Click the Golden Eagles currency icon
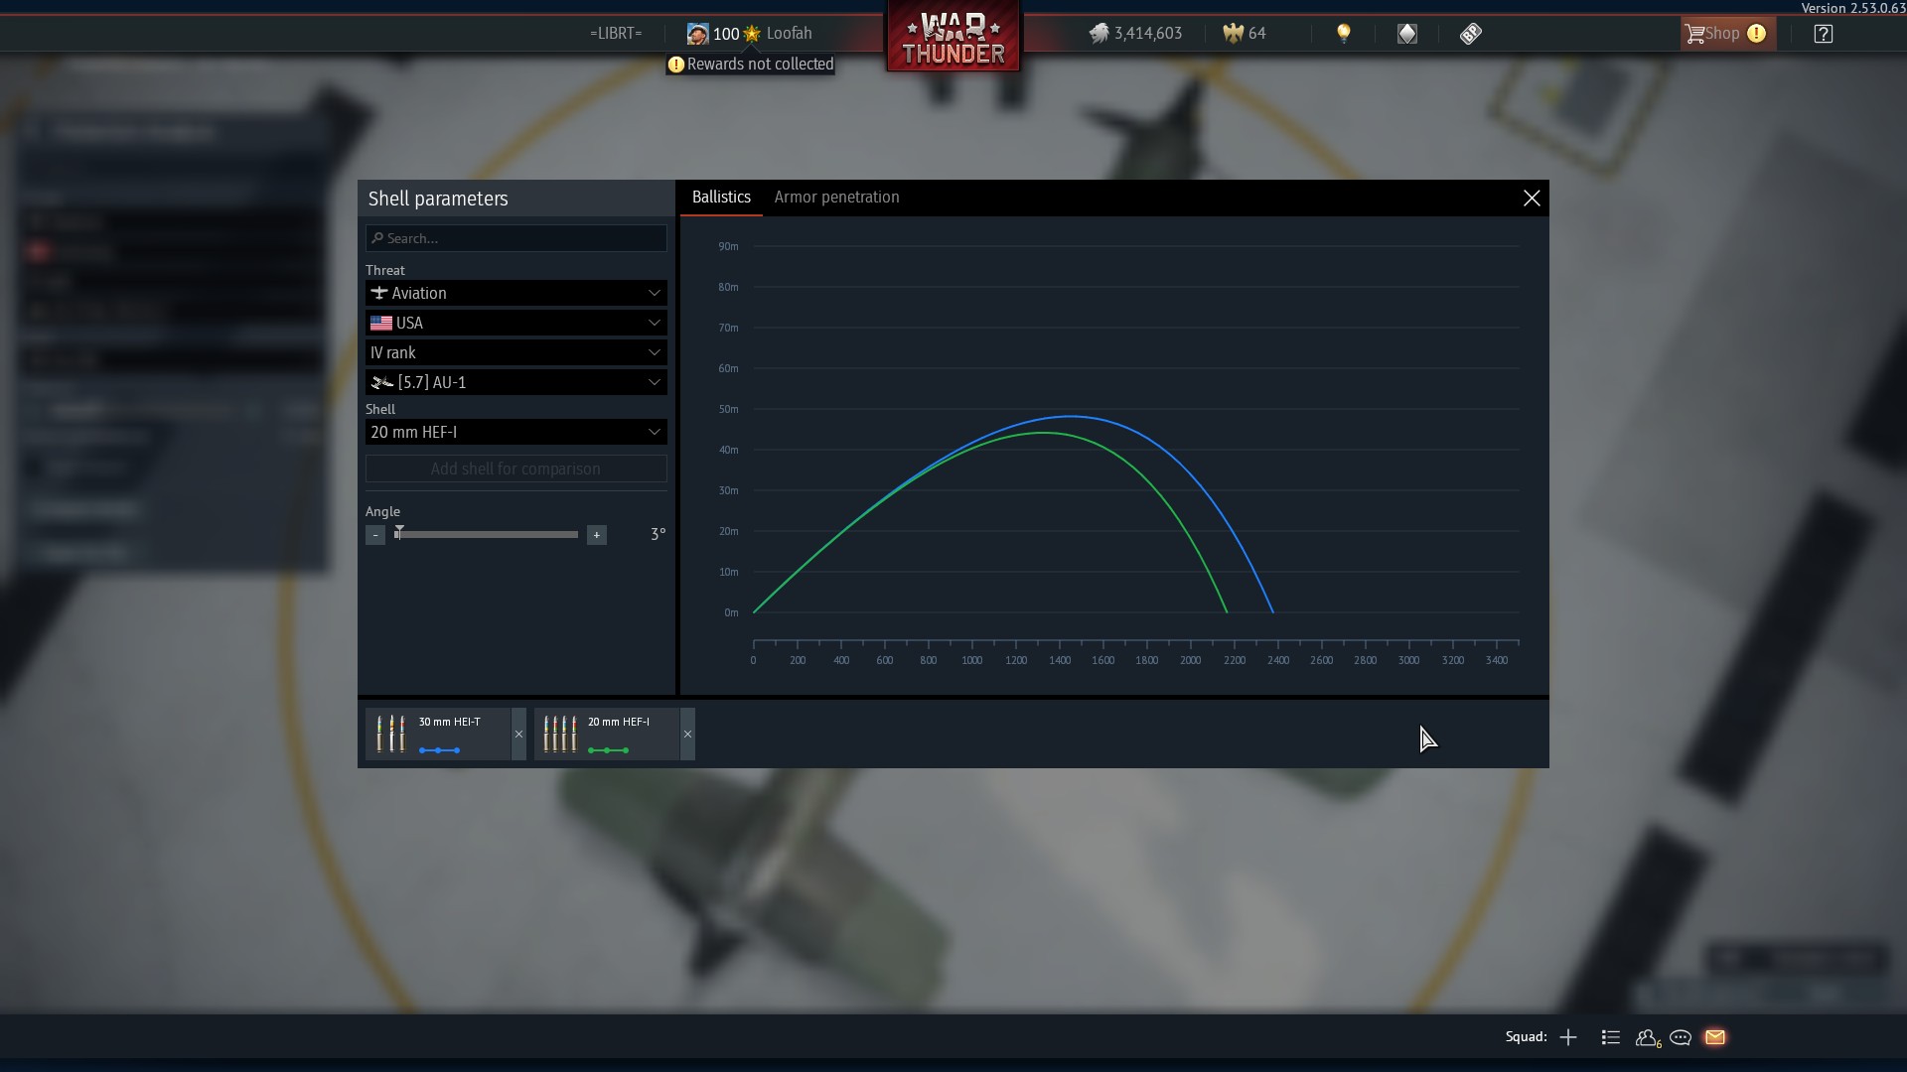The height and width of the screenshot is (1072, 1907). coord(1233,34)
